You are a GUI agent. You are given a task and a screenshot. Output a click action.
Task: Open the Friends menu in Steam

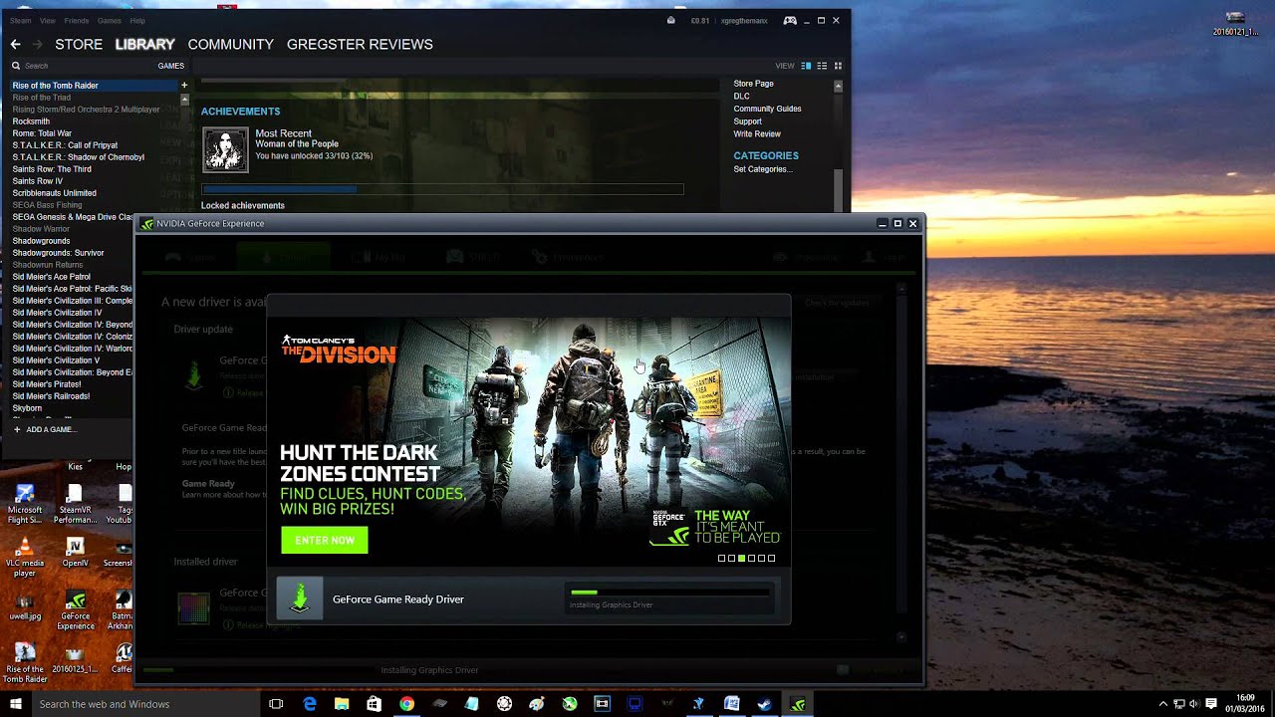point(76,20)
